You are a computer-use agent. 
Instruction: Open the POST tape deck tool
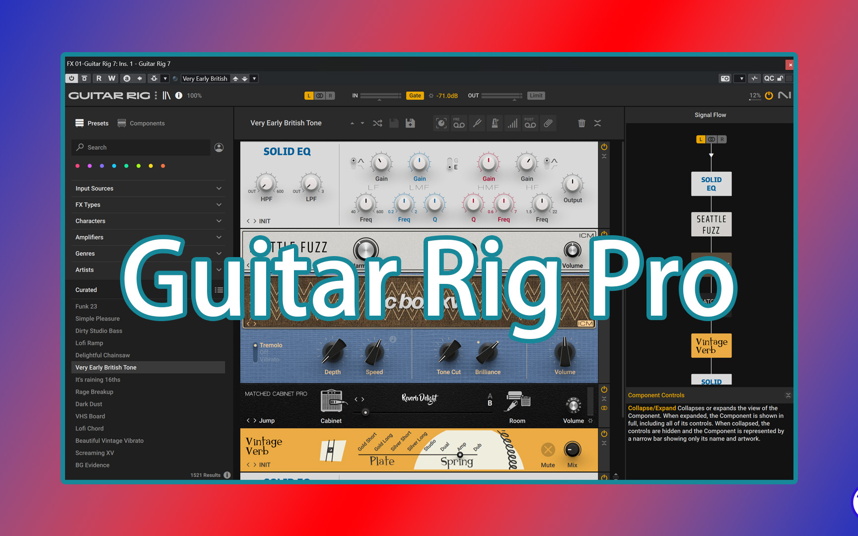tap(530, 123)
